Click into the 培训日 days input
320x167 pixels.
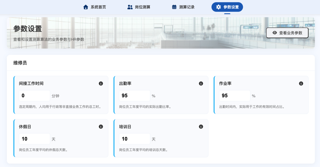(x=135, y=139)
